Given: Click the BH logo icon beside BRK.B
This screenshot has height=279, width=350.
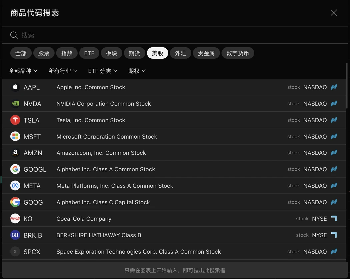Looking at the screenshot, I should pos(15,235).
